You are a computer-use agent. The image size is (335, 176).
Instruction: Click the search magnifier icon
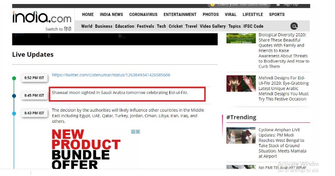pyautogui.click(x=294, y=26)
